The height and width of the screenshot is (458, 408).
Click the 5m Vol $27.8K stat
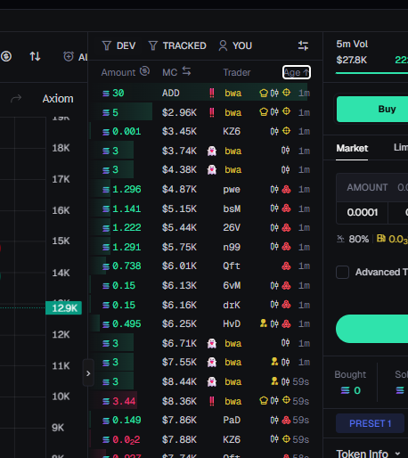tap(352, 52)
